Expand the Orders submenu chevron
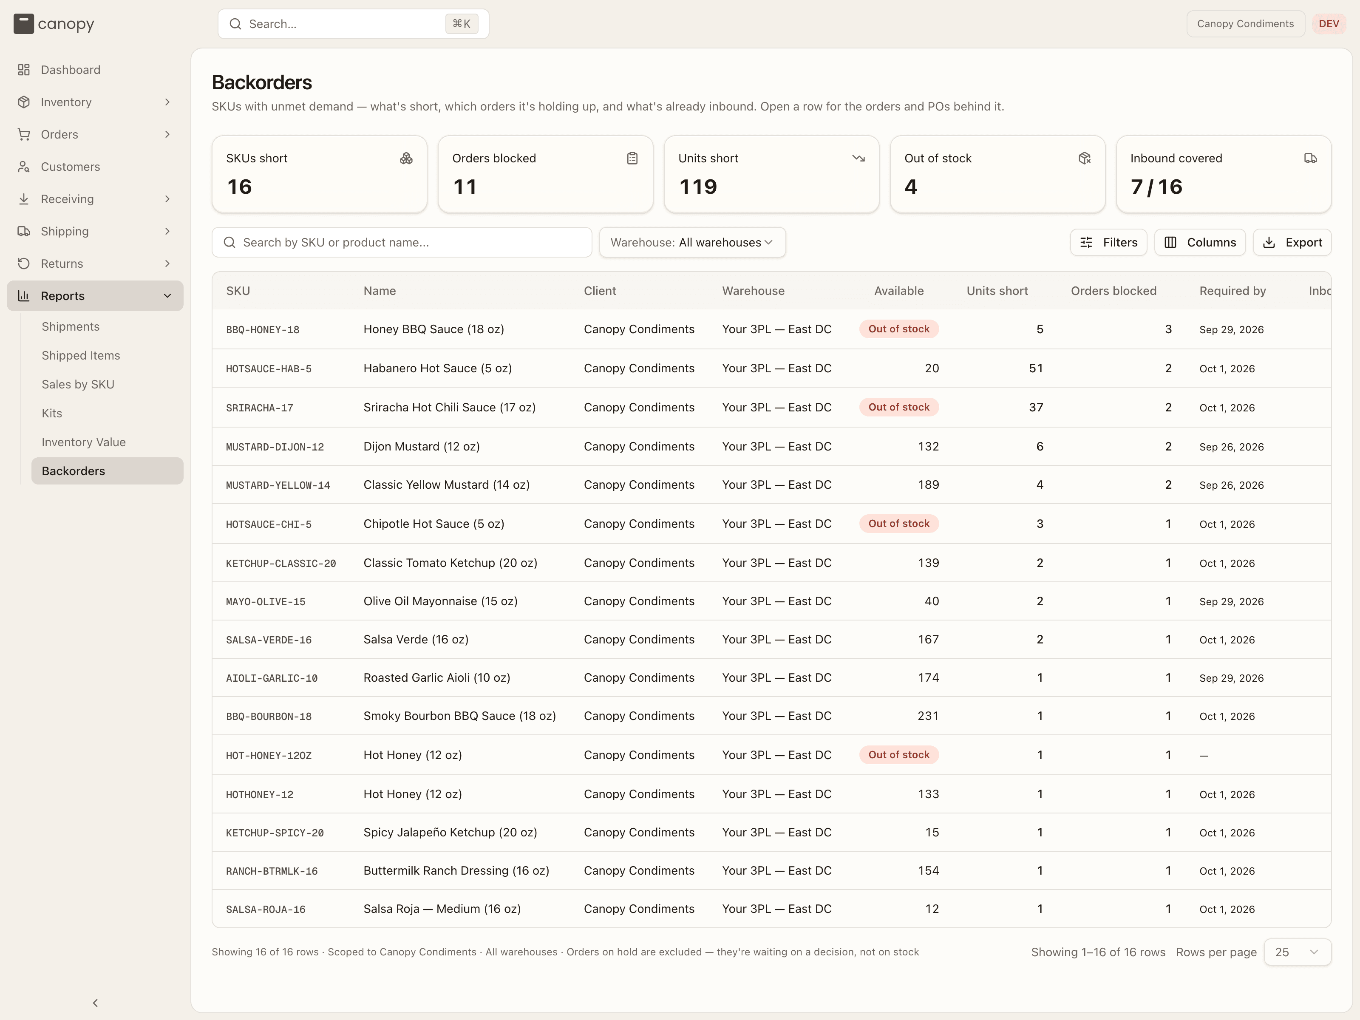 (167, 134)
